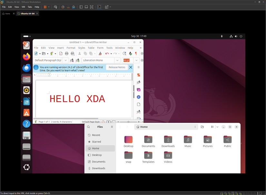Viewport: 266px width, 195px height.
Task: Run the spelling check
Action: (x=131, y=53)
